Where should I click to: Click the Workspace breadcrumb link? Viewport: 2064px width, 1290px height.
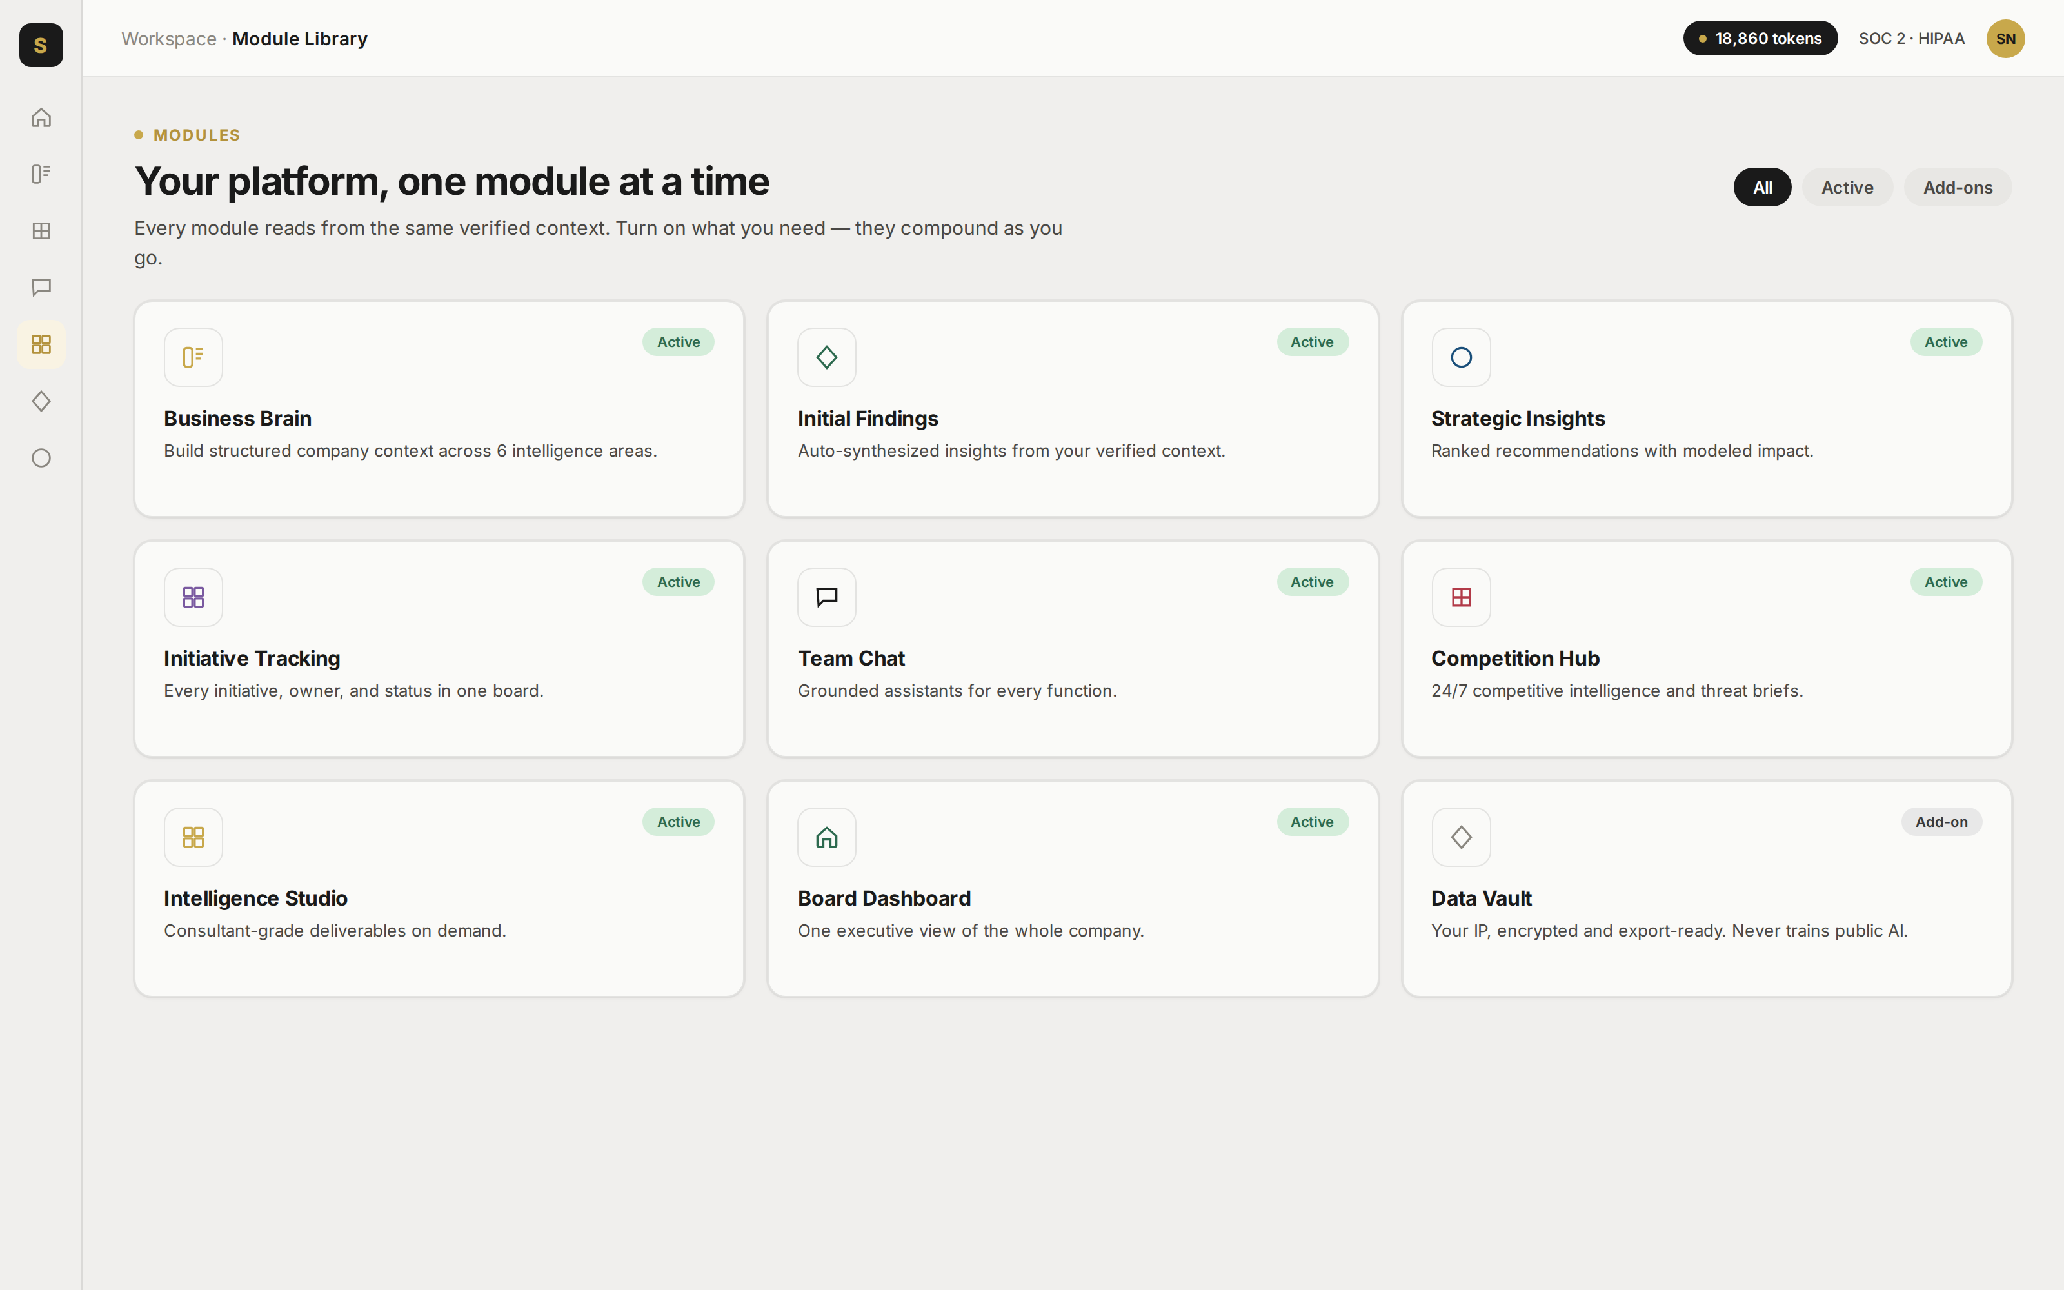click(169, 39)
